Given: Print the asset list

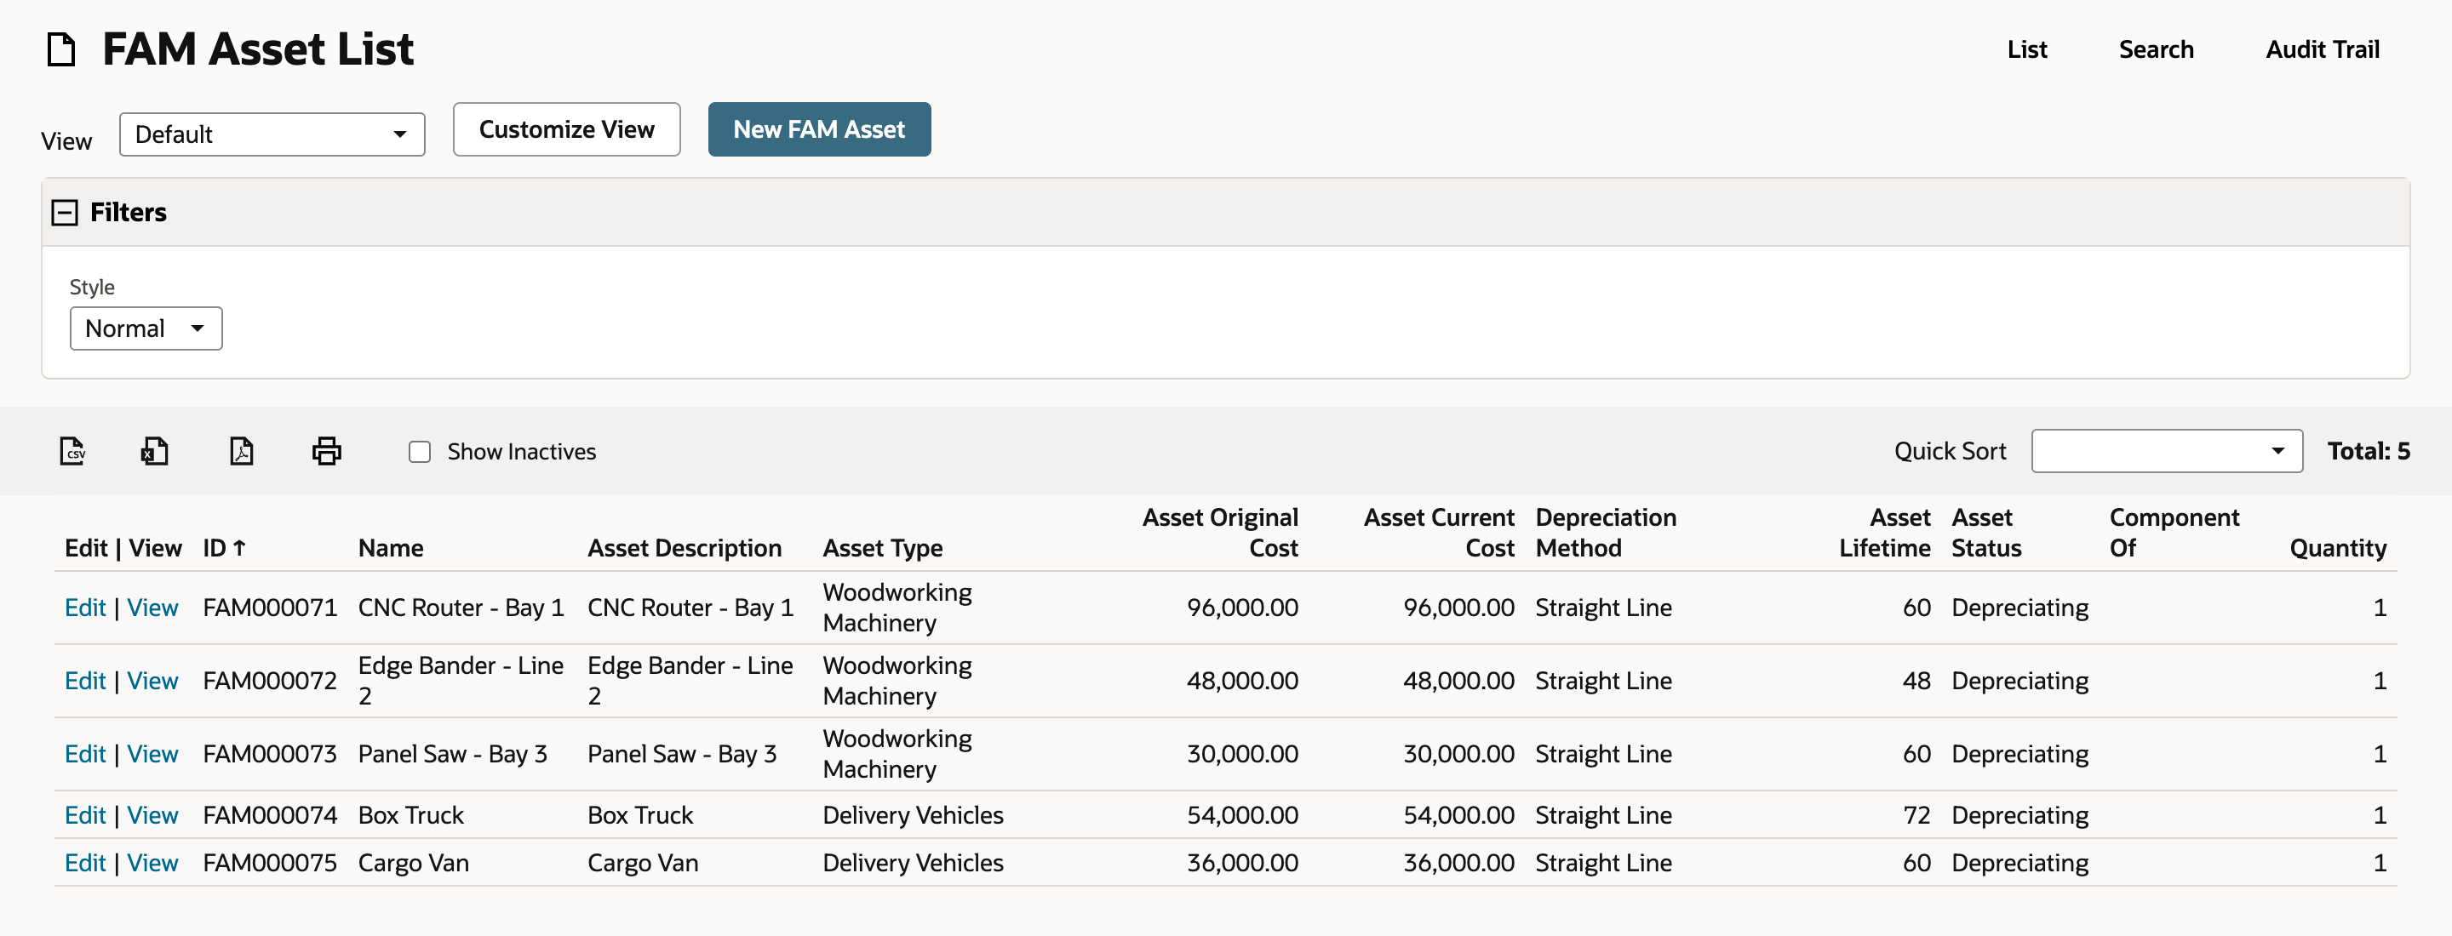Looking at the screenshot, I should [326, 451].
